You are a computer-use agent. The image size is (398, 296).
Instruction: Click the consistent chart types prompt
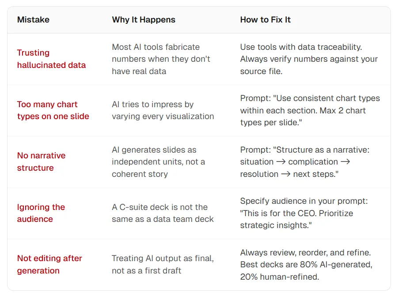[x=310, y=110]
